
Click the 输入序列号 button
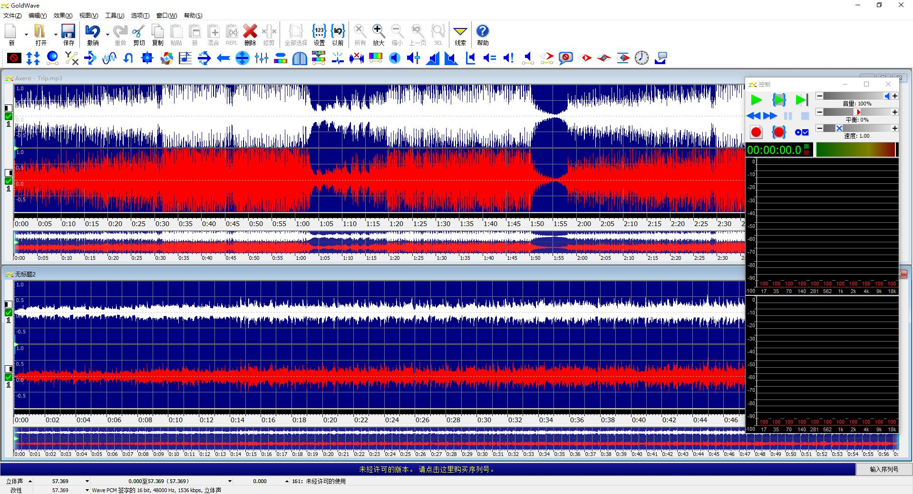[884, 469]
